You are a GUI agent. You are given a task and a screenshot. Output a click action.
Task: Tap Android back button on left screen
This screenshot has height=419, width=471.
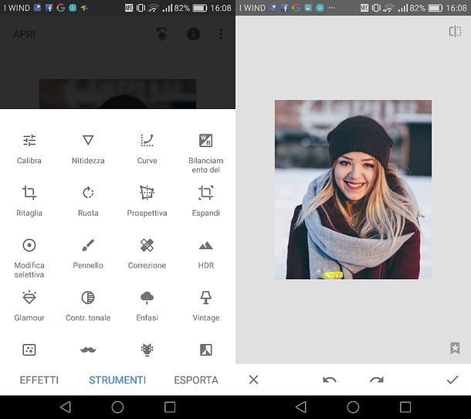pos(66,407)
